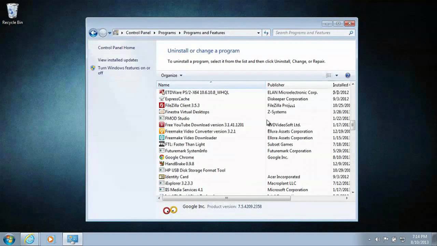Click the Finestra Virtual Desktops icon
Screen dimensions: 437x246
pos(161,112)
